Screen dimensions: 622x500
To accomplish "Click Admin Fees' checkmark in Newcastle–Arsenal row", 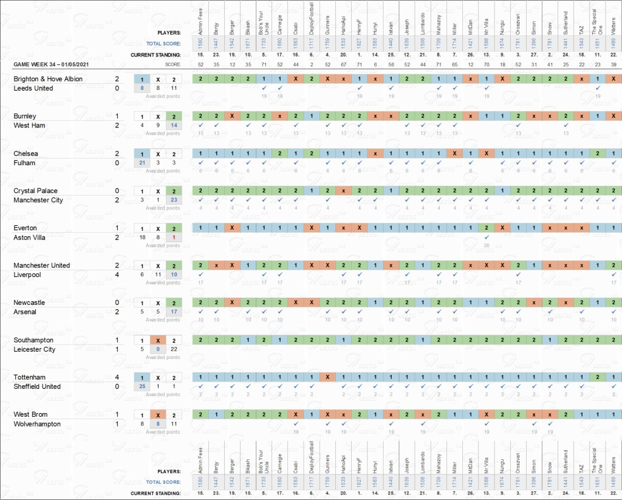I will (x=200, y=312).
